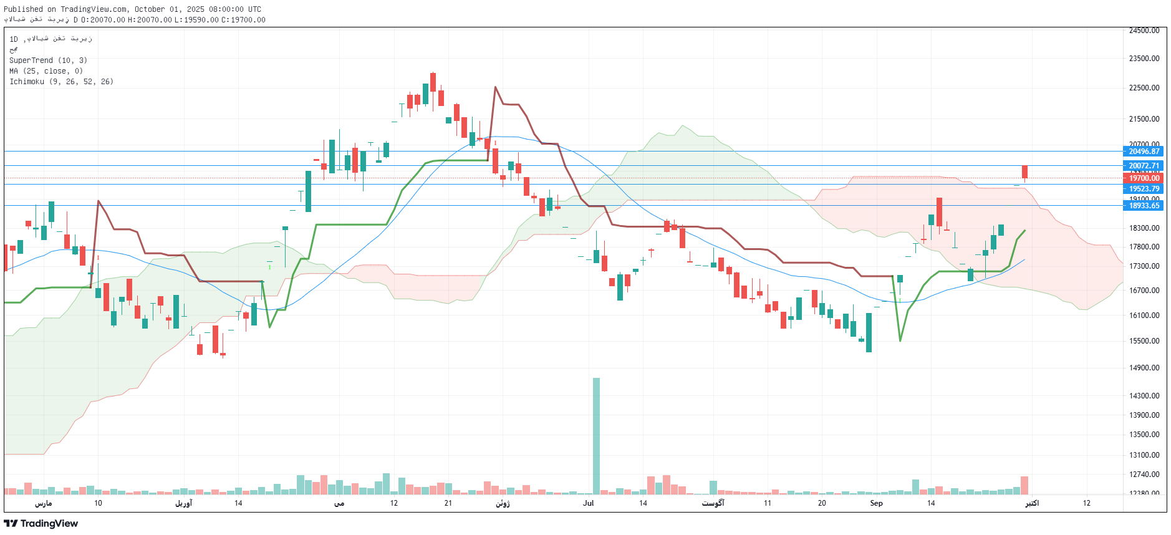The image size is (1171, 535).
Task: Select the 20072.71 horizontal line price tag
Action: point(1144,166)
